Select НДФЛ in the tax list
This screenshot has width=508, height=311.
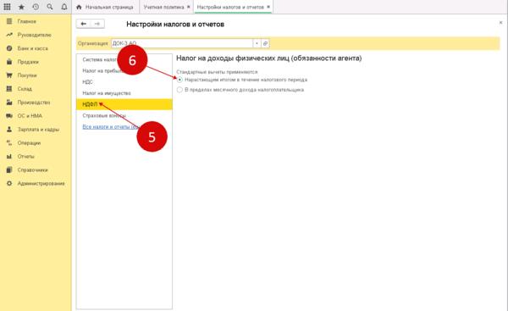pos(124,104)
